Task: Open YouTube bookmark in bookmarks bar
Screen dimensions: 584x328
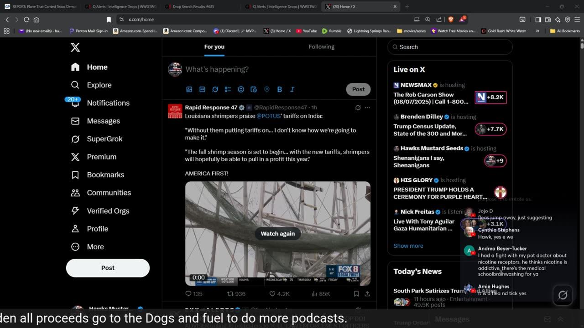Action: click(x=306, y=31)
